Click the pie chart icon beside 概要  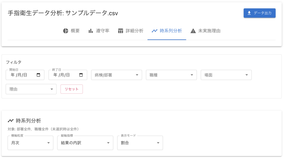click(x=65, y=31)
